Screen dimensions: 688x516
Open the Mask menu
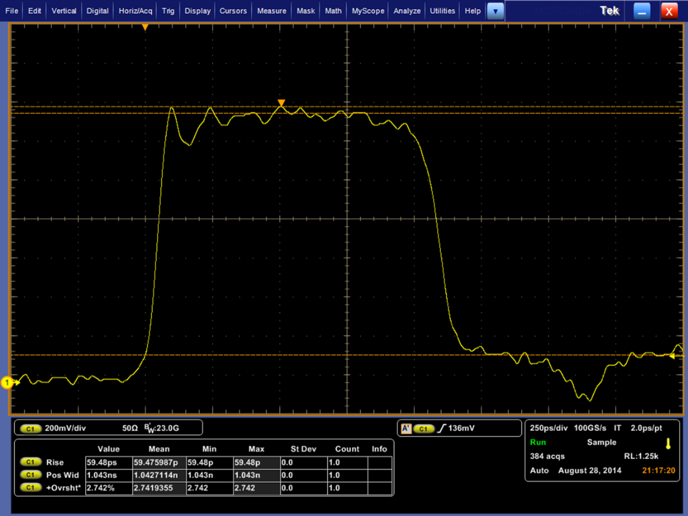(x=306, y=11)
